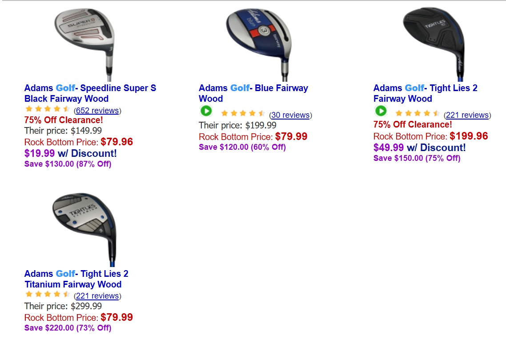Open Speedline Super S Black Fairway Wood title

90,93
